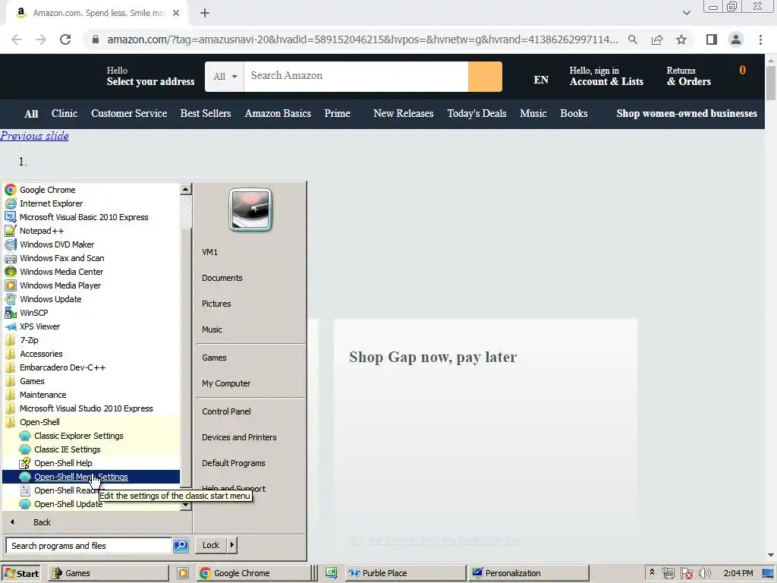The image size is (777, 583).
Task: Click the Search Amazon text field
Action: pos(357,77)
